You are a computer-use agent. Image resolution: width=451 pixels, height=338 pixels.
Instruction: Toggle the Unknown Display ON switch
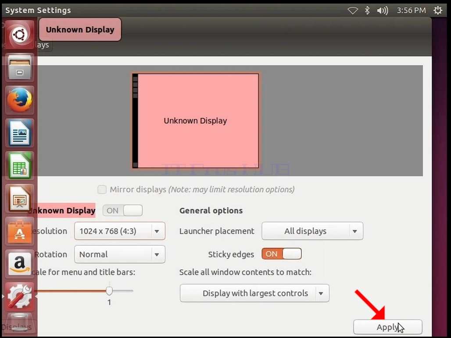122,210
